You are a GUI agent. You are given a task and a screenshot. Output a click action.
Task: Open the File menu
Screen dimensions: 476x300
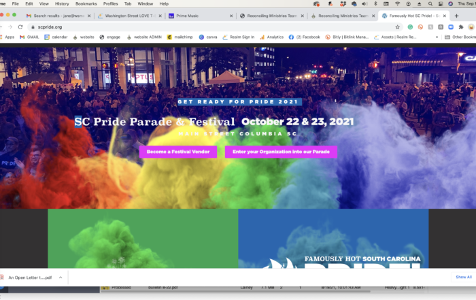[15, 4]
